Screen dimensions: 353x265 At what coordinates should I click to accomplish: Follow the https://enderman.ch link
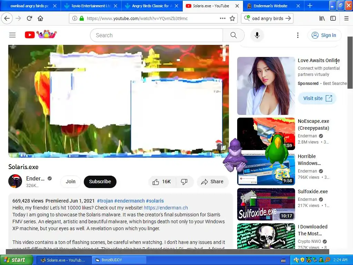coord(166,208)
